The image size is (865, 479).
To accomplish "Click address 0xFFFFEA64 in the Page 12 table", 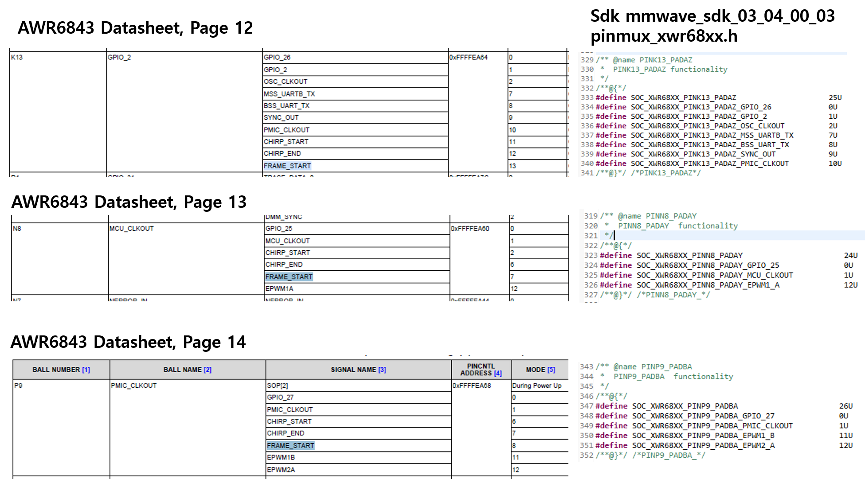I will click(468, 57).
